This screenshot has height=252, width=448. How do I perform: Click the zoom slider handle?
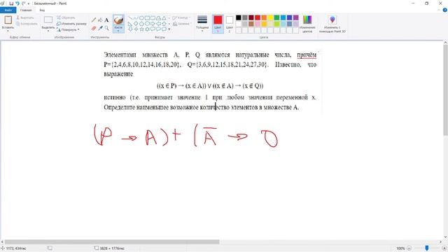click(x=427, y=248)
